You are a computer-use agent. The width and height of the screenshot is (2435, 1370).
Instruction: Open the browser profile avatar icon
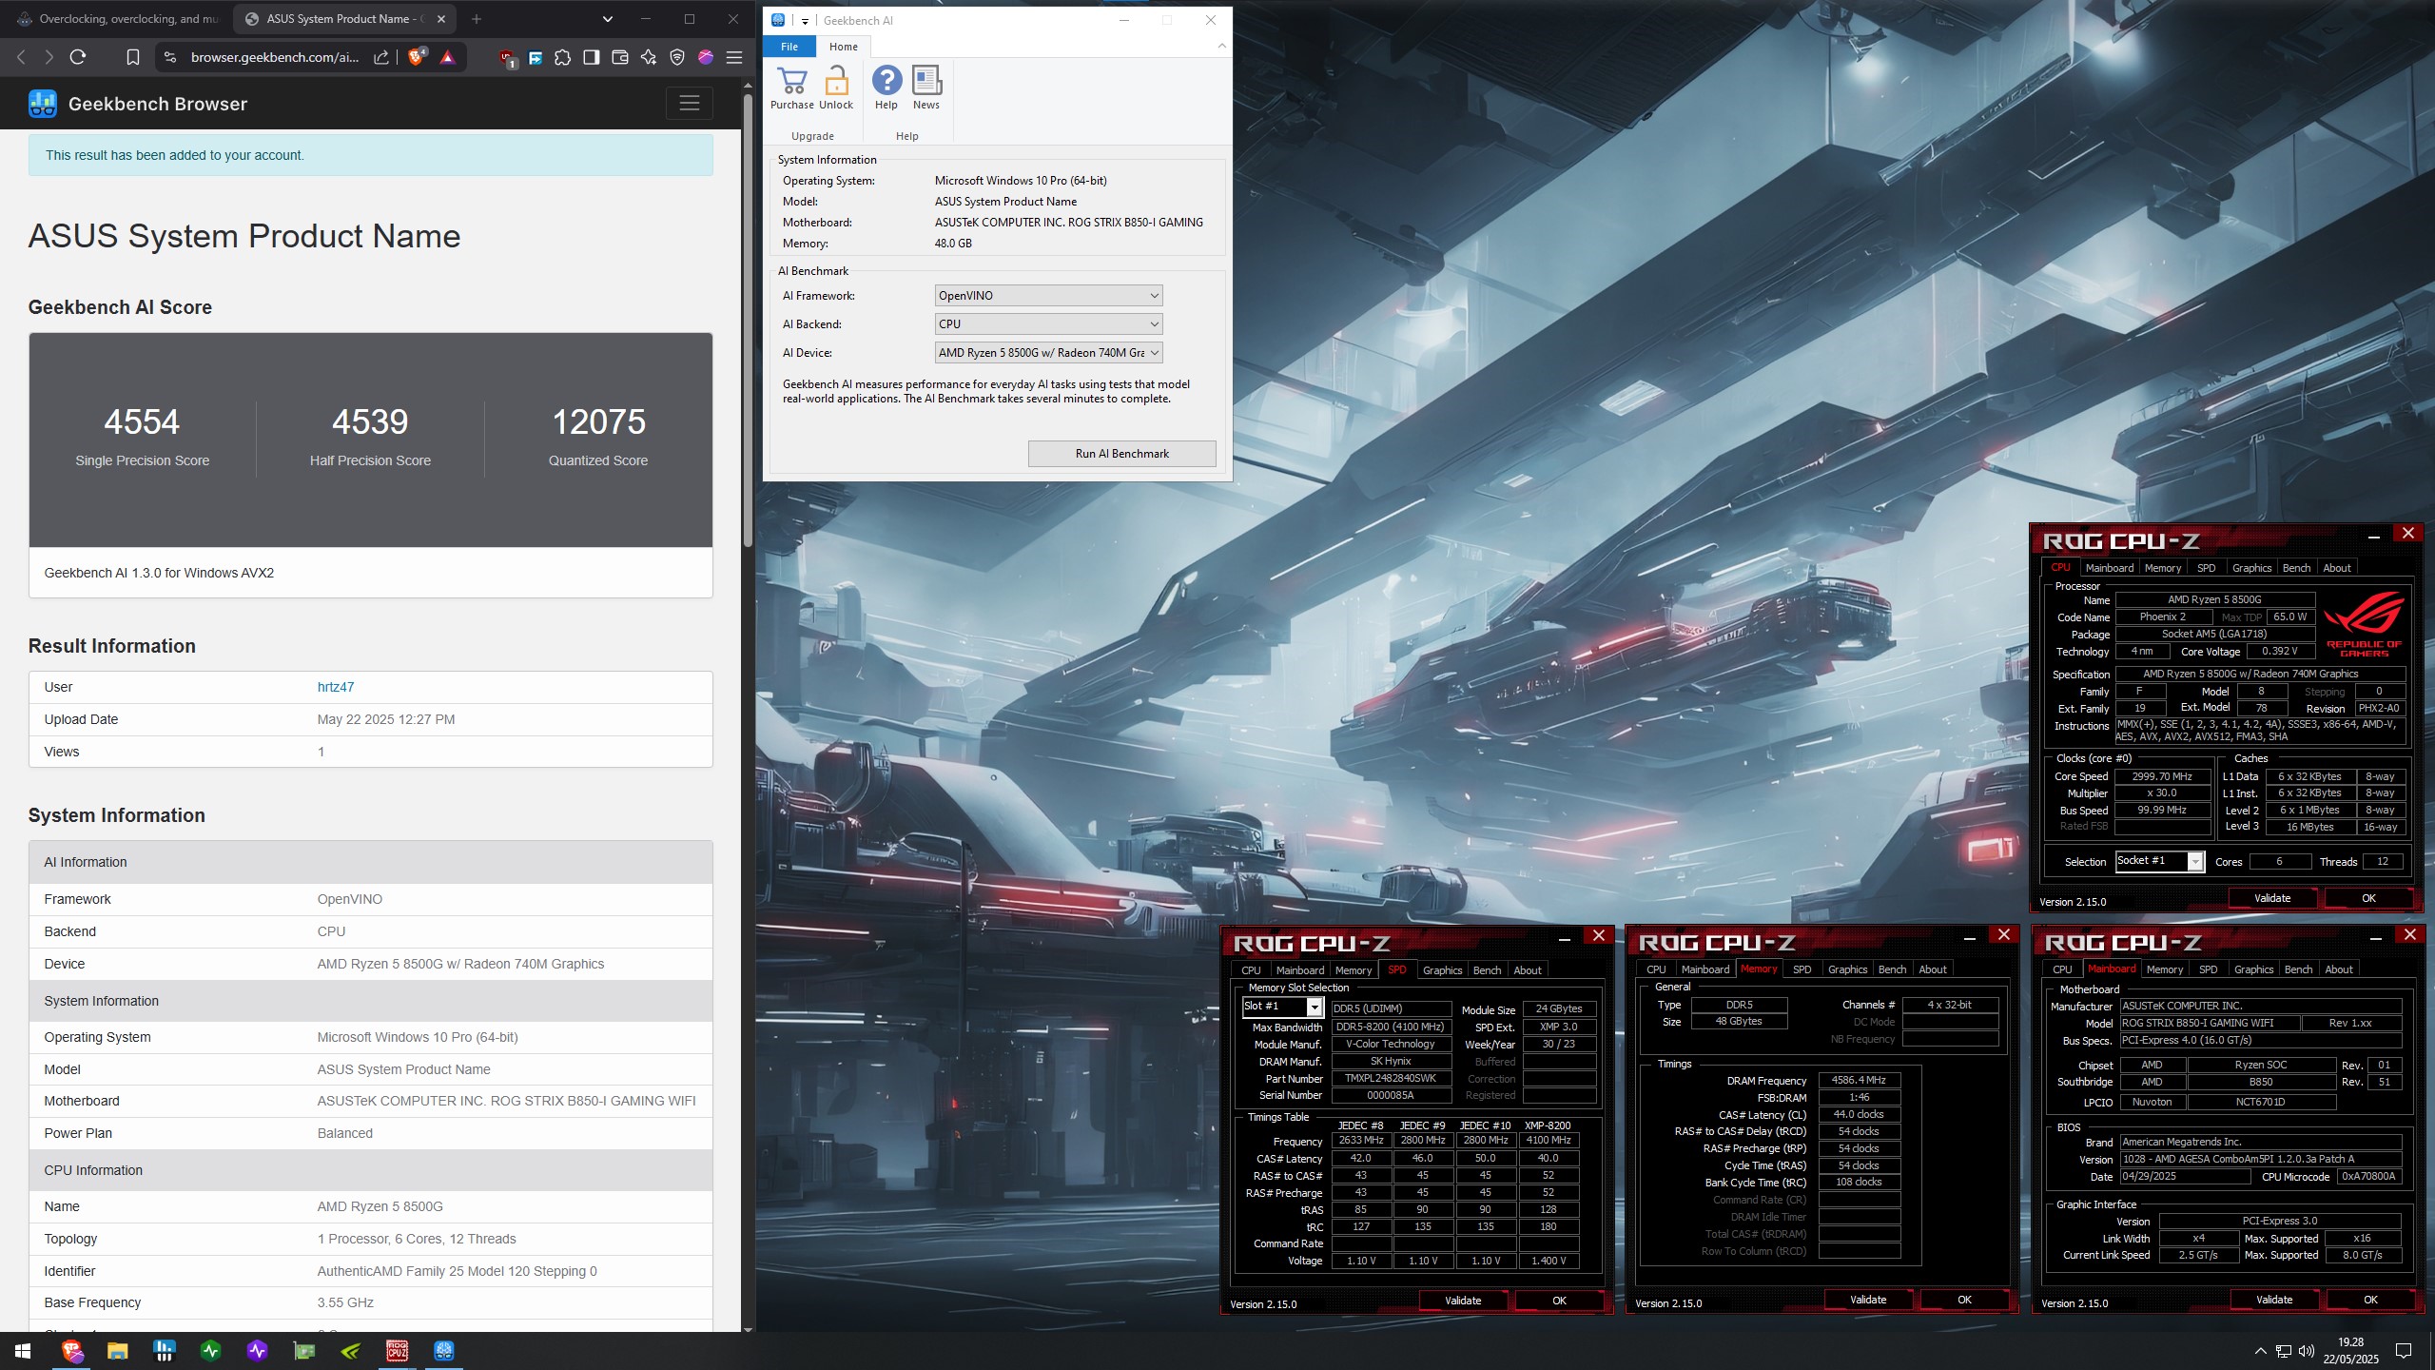tap(706, 57)
